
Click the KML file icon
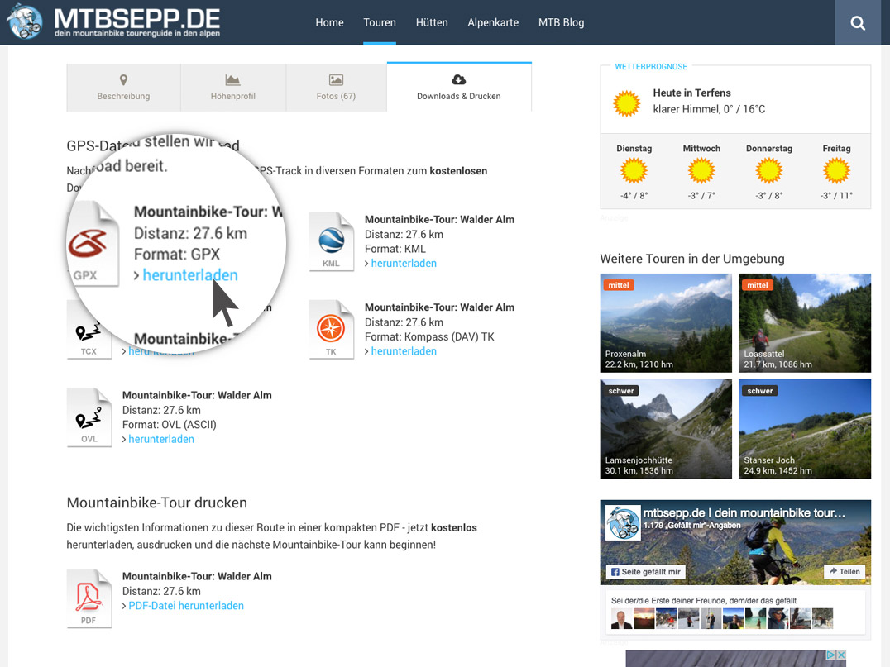click(331, 241)
